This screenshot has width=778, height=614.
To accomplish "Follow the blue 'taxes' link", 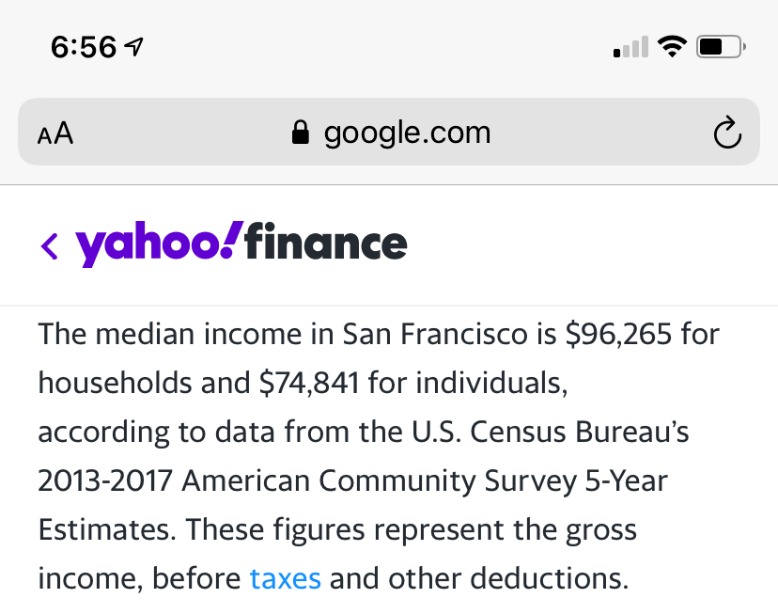I will tap(286, 578).
